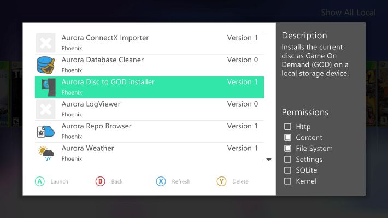
Task: Select Aurora ConnectX Importer script title
Action: click(x=105, y=38)
